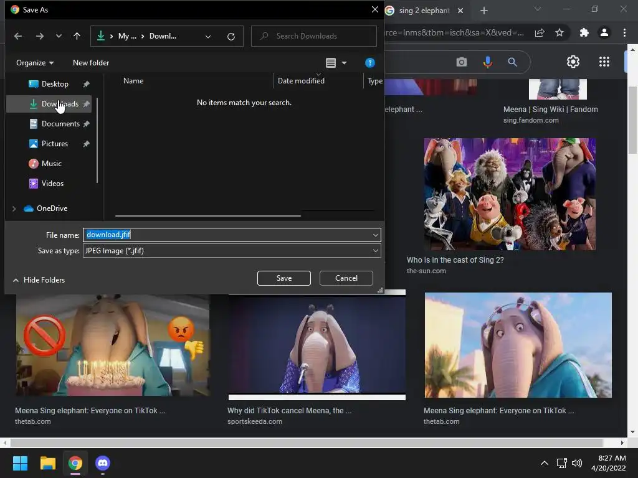Create a New folder
This screenshot has width=638, height=478.
(91, 63)
